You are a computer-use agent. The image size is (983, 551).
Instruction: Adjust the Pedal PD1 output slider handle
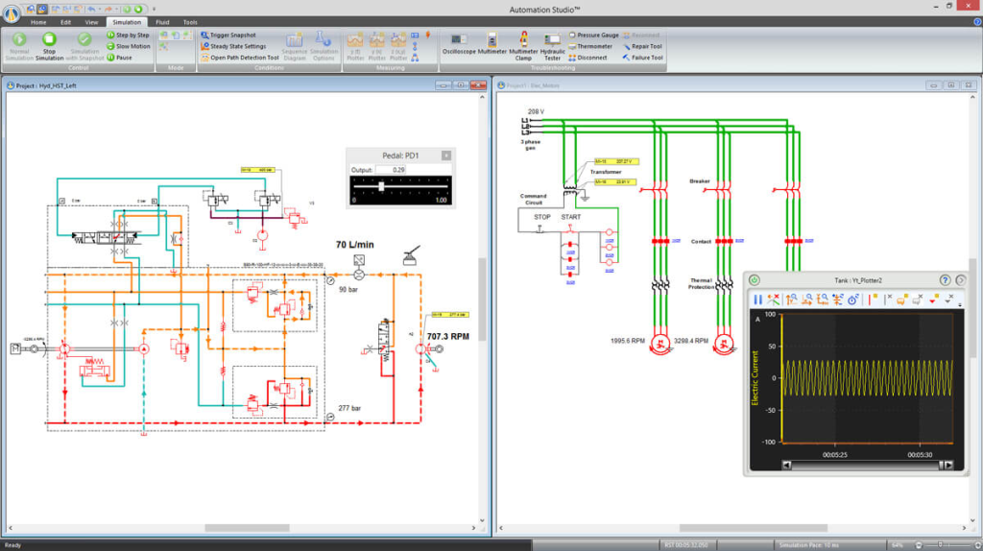click(381, 186)
